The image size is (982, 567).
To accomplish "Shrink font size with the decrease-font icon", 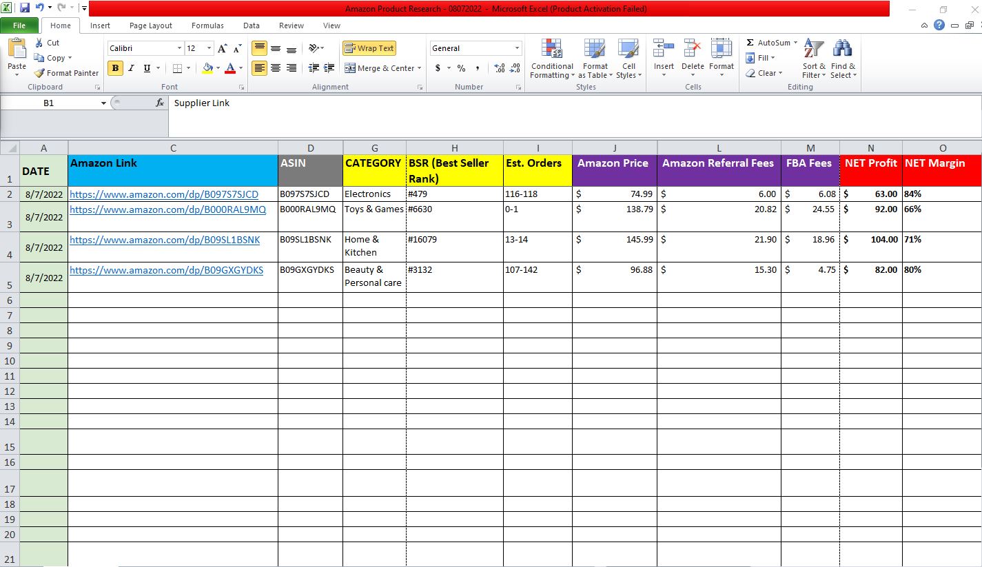I will coord(237,48).
